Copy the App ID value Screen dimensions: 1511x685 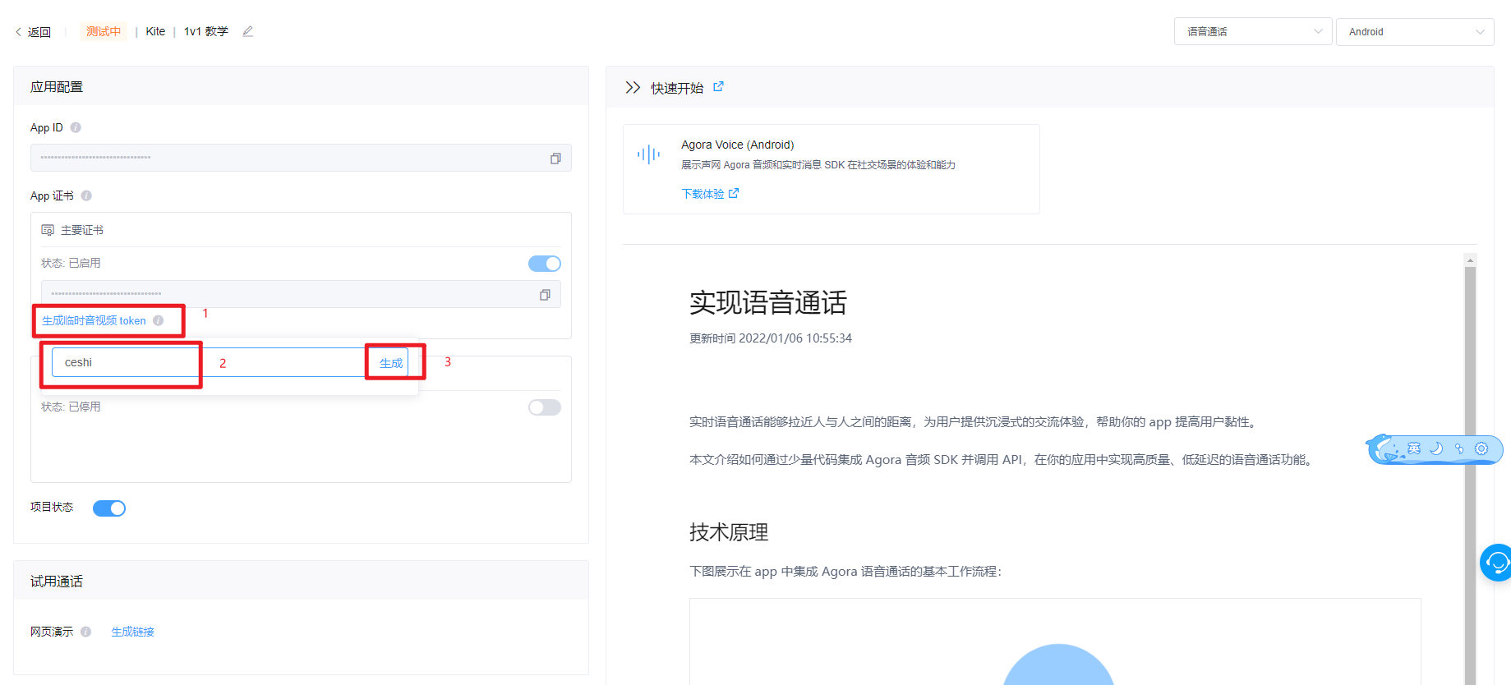(x=555, y=159)
